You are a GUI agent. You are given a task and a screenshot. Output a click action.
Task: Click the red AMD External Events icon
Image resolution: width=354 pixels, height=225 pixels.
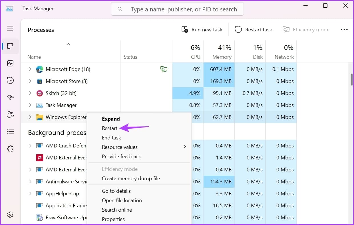tap(40, 158)
